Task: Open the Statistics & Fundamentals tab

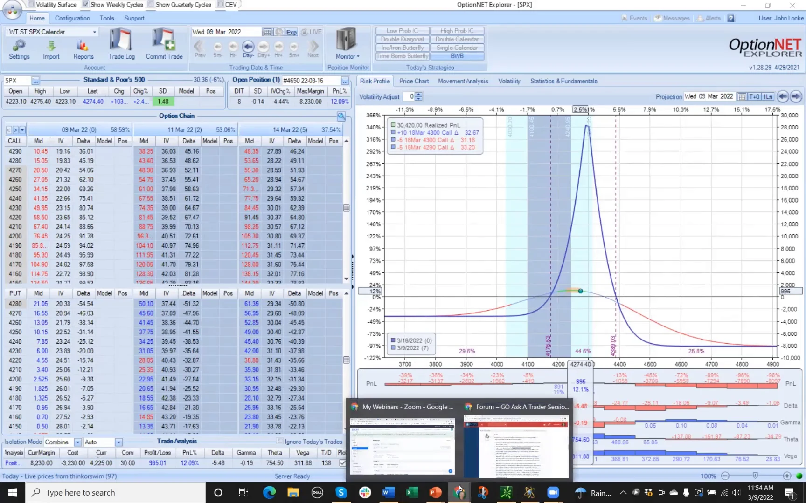Action: click(563, 81)
